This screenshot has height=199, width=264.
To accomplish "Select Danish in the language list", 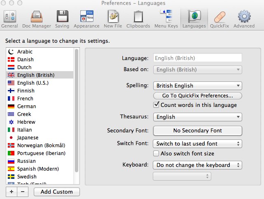I will pyautogui.click(x=40, y=59).
